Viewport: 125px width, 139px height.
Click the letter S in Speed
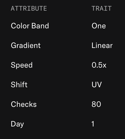click(13, 65)
